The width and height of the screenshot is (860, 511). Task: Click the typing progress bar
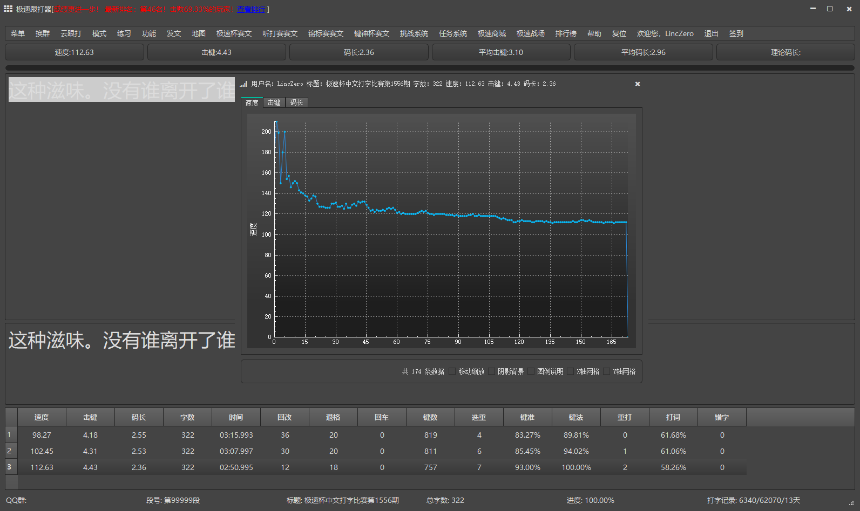[x=430, y=68]
